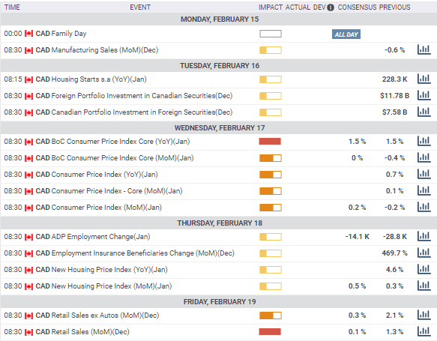
Task: Click the Wednesday, February 17 date header
Action: pos(220,128)
